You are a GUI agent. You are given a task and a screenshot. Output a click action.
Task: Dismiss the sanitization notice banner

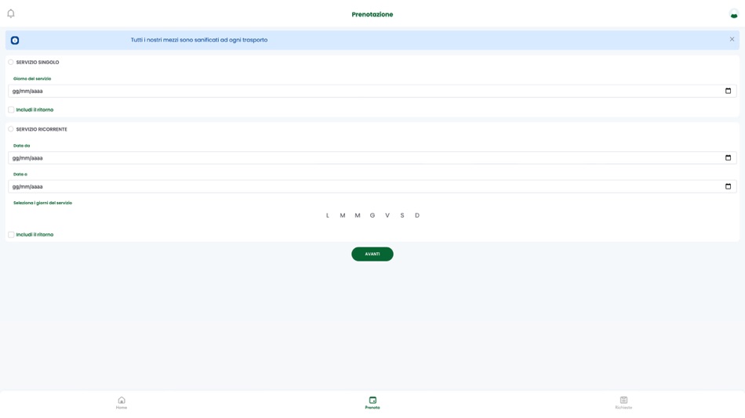(732, 39)
